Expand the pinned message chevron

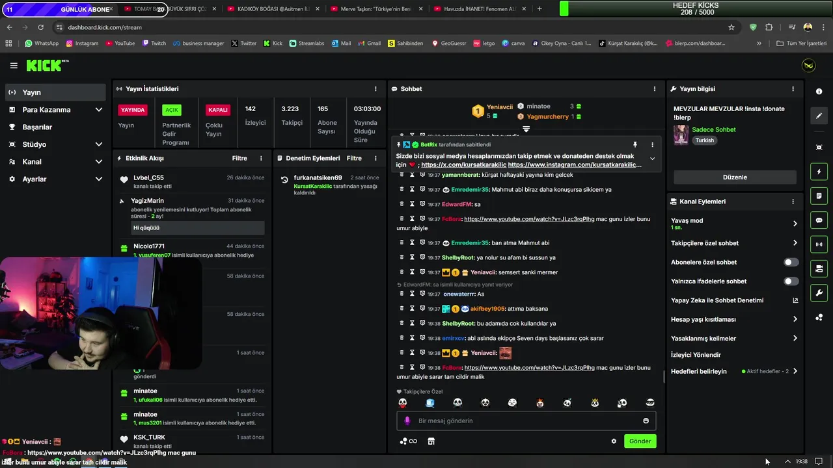(x=652, y=159)
